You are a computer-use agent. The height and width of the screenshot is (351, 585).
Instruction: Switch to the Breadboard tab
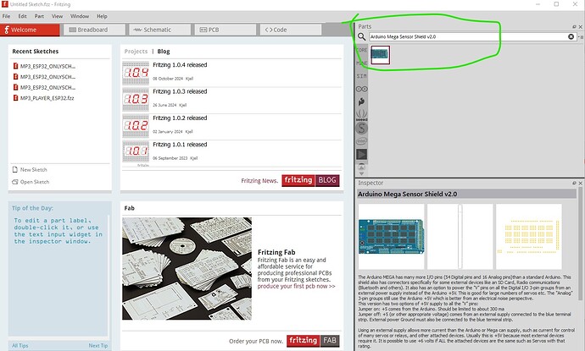click(x=94, y=30)
